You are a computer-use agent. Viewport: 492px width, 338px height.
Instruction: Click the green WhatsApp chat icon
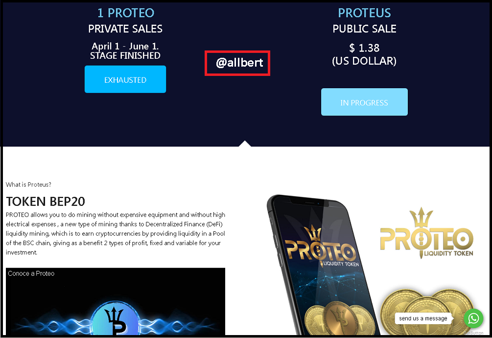(473, 318)
